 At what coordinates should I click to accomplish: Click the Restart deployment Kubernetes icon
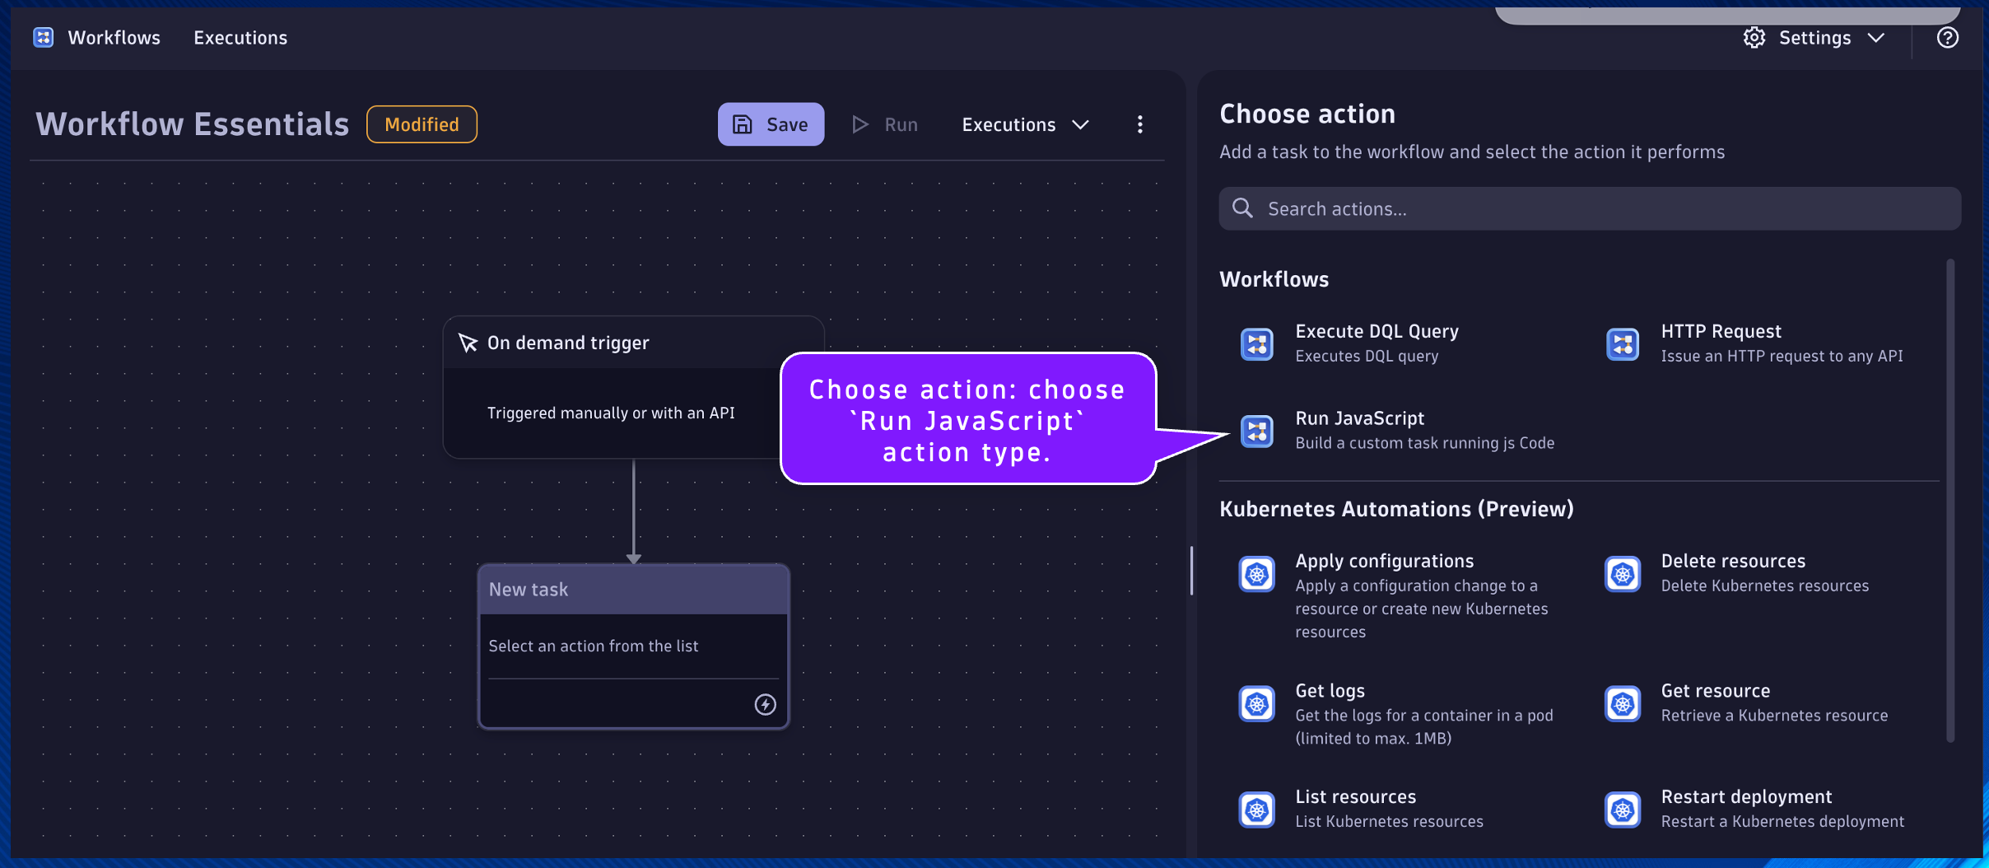tap(1623, 810)
